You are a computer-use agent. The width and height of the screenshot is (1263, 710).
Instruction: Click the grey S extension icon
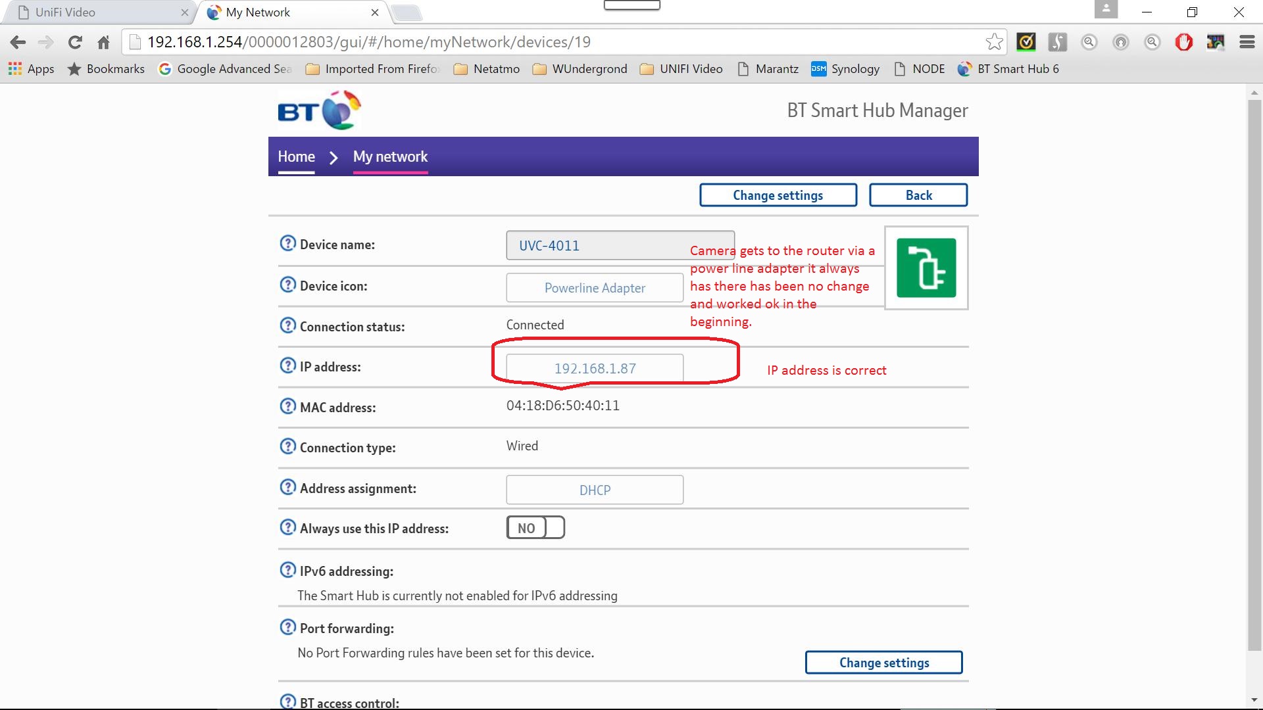pyautogui.click(x=1057, y=42)
